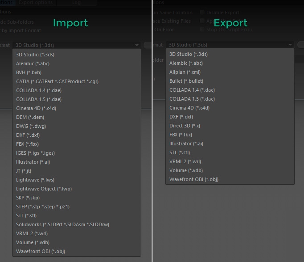Select Direct 3D (*.x) export format
The width and height of the screenshot is (304, 262).
230,126
